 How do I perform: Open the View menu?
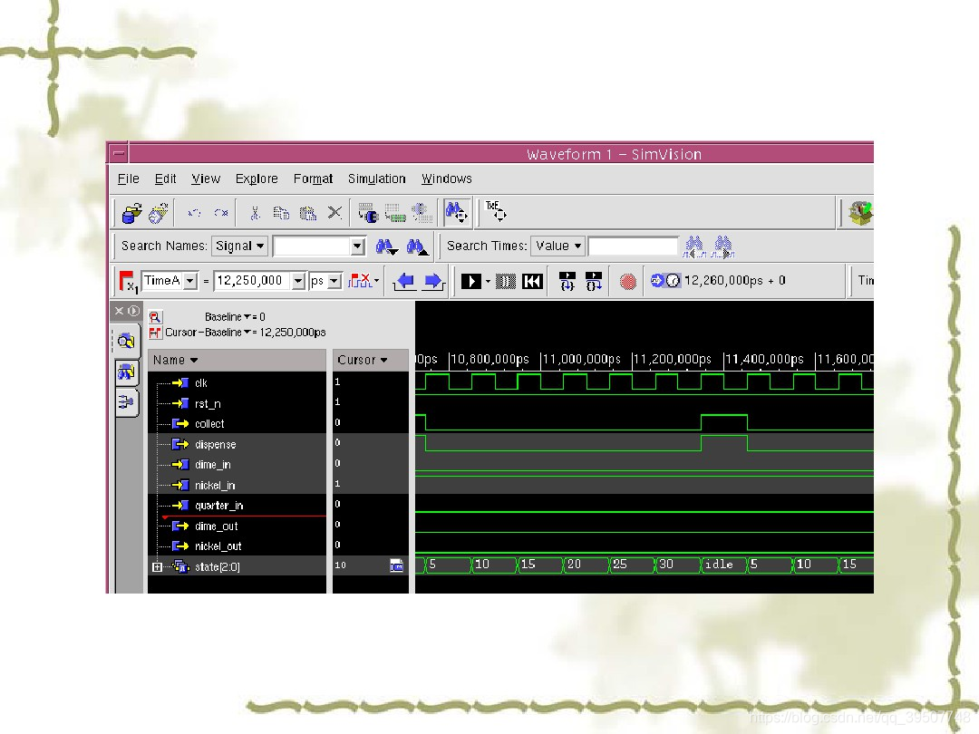[206, 179]
